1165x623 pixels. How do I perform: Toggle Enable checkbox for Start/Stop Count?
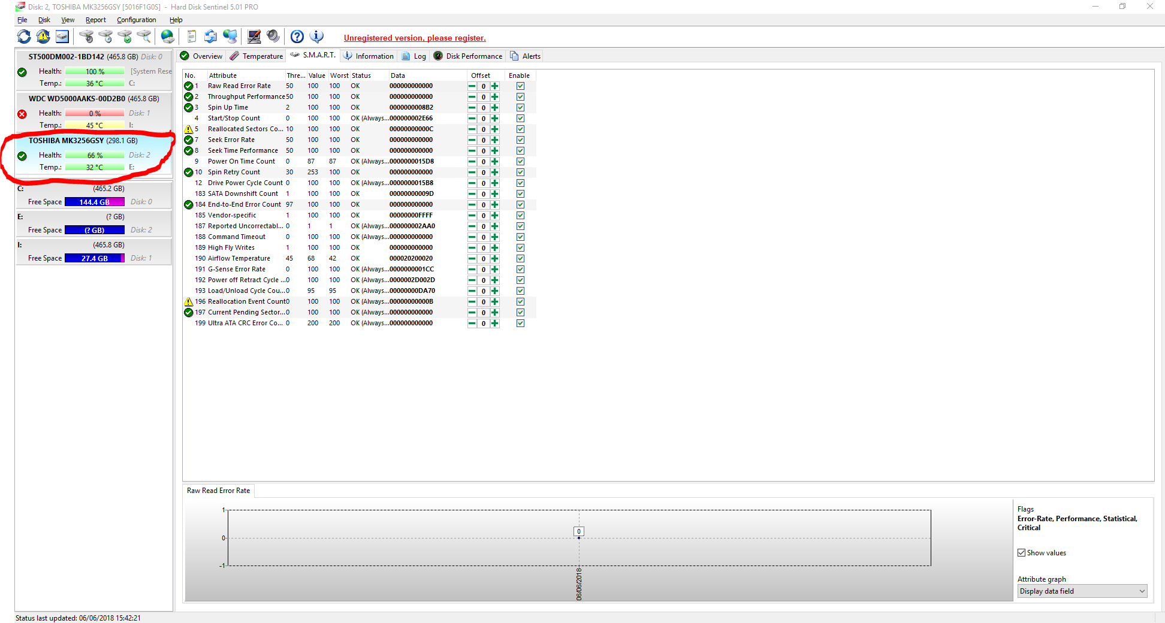520,119
